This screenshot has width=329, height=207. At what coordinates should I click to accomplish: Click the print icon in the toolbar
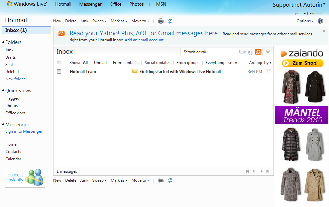click(x=160, y=21)
